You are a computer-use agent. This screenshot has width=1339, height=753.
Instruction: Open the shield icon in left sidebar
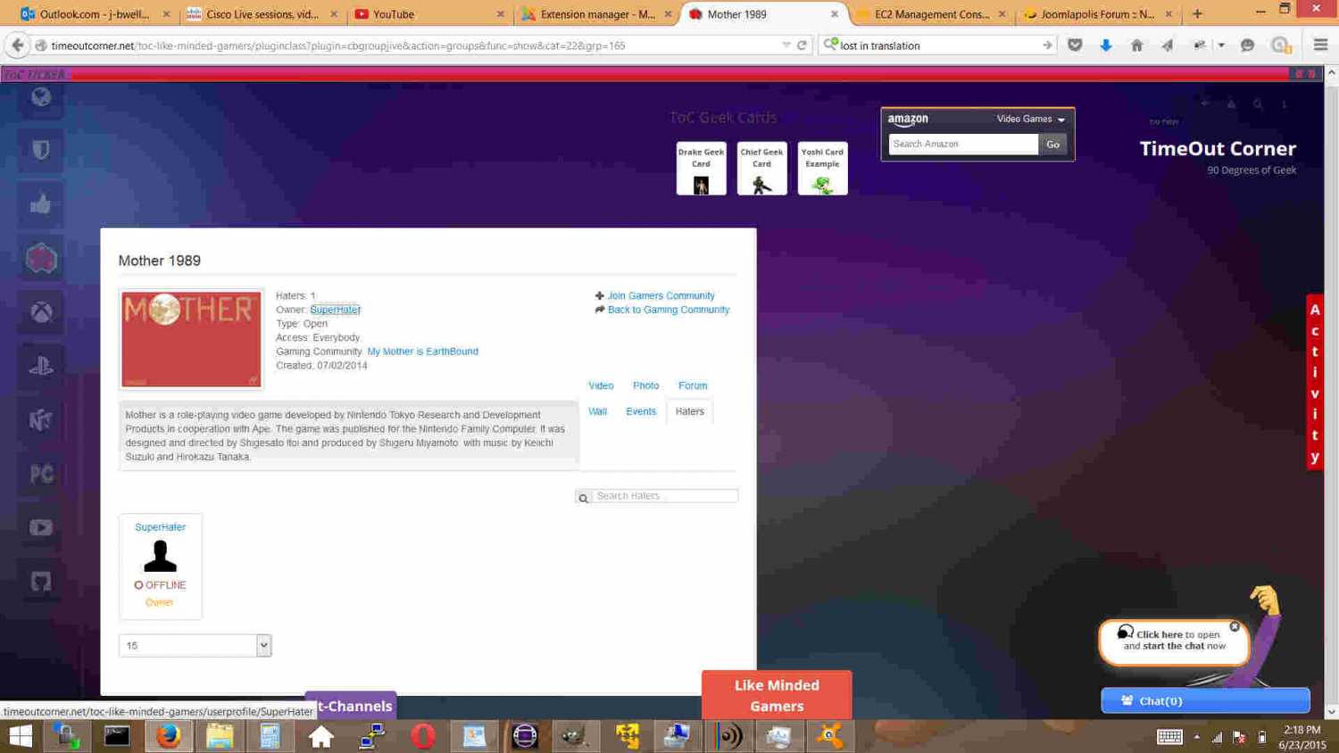[41, 150]
